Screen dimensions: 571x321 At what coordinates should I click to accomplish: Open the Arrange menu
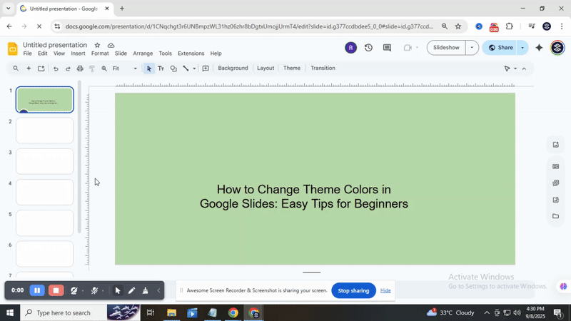(x=143, y=53)
